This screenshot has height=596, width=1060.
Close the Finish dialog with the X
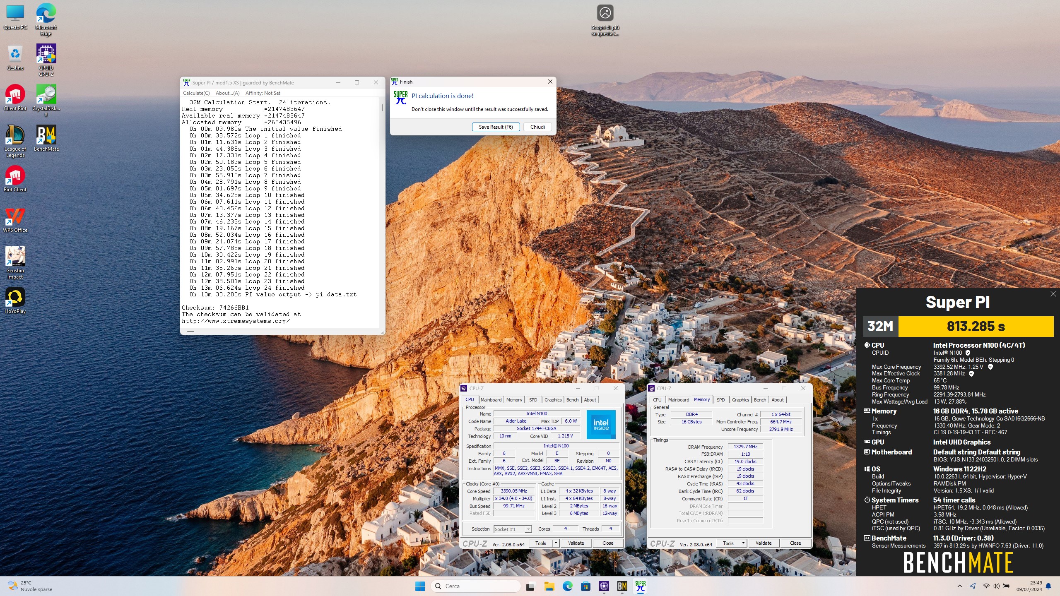tap(550, 82)
